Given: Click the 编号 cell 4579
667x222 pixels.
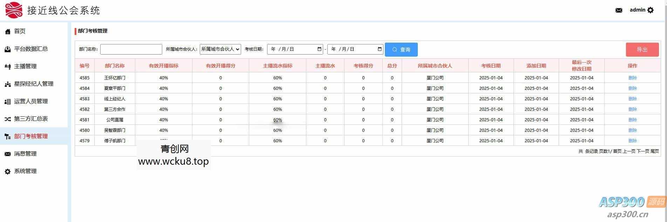Looking at the screenshot, I should (x=84, y=141).
